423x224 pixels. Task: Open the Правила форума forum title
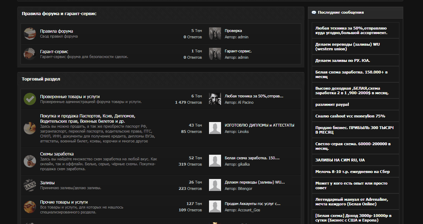point(56,31)
